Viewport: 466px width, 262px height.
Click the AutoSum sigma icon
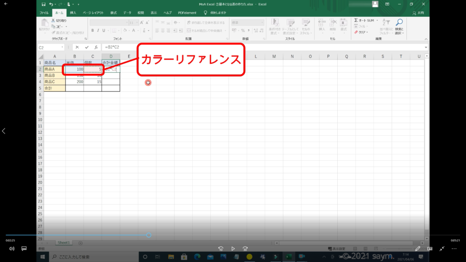point(356,20)
